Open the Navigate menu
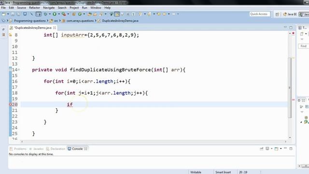309x174 pixels. pos(49,8)
